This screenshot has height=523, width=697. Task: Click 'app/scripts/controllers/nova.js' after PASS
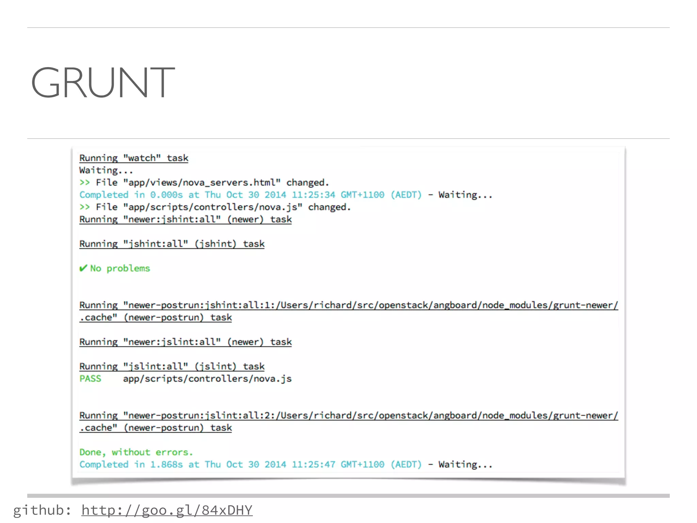pos(207,379)
